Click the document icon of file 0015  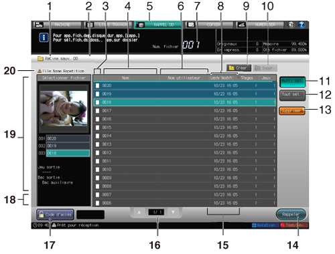pyautogui.click(x=97, y=128)
